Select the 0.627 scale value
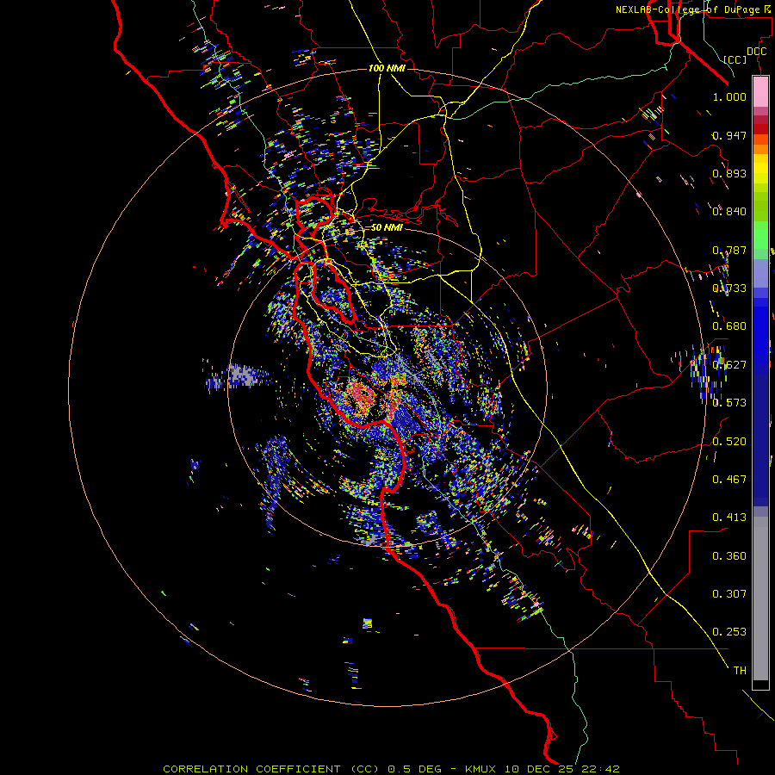775x775 pixels. click(729, 365)
